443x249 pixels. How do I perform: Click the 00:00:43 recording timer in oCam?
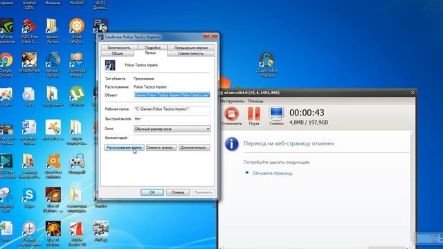[x=307, y=113]
